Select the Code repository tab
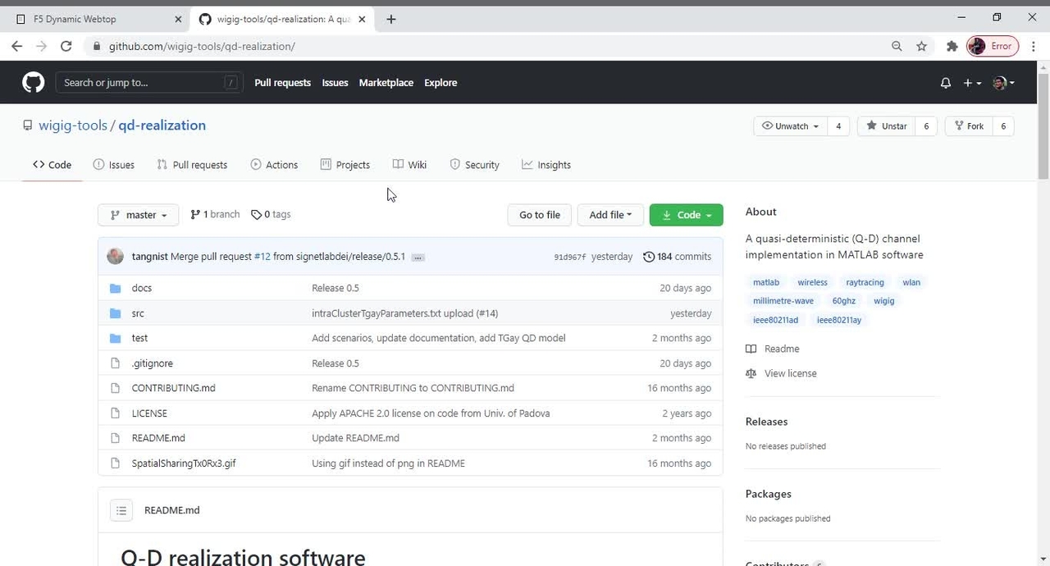 click(x=52, y=165)
